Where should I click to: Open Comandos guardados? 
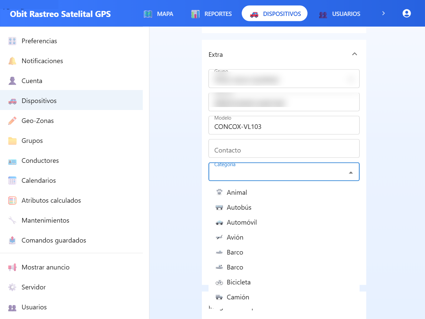[71, 240]
